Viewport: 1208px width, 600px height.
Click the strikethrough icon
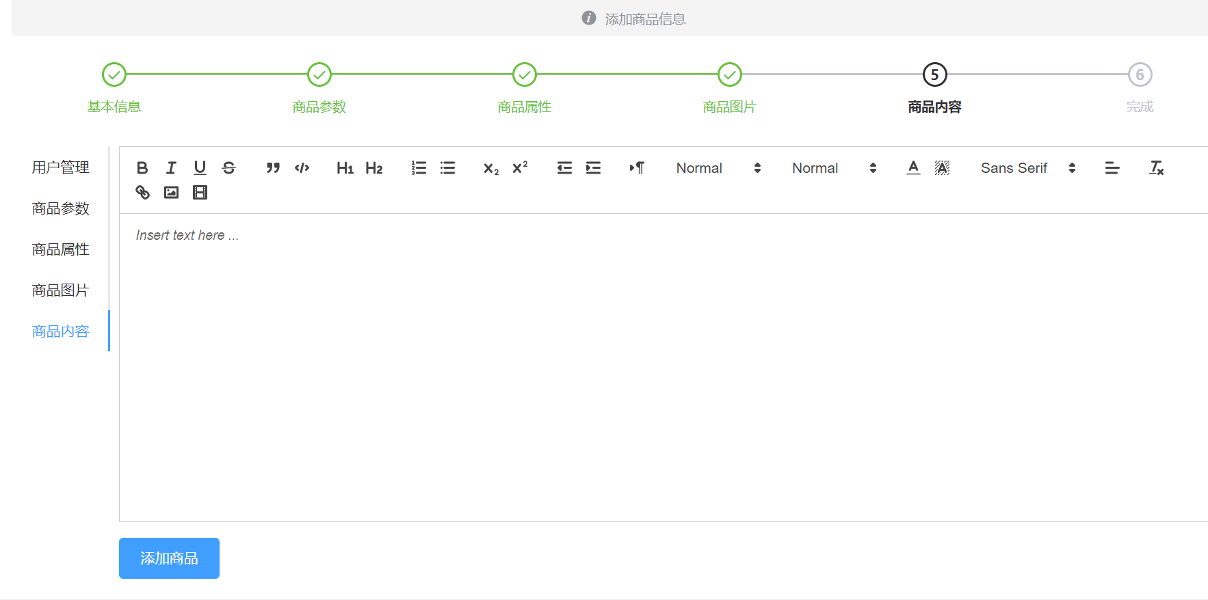point(229,168)
